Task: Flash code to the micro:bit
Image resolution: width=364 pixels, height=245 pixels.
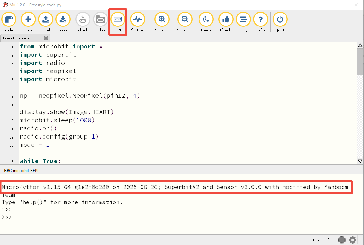Action: click(83, 22)
